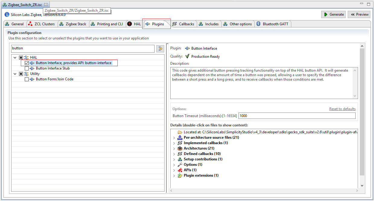
Task: Collapse the HAL plugin group
Action: pos(15,57)
